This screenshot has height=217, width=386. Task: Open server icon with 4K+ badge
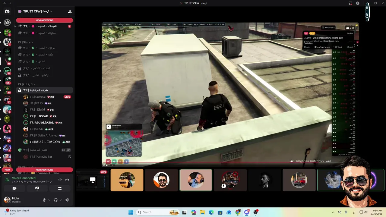7,81
